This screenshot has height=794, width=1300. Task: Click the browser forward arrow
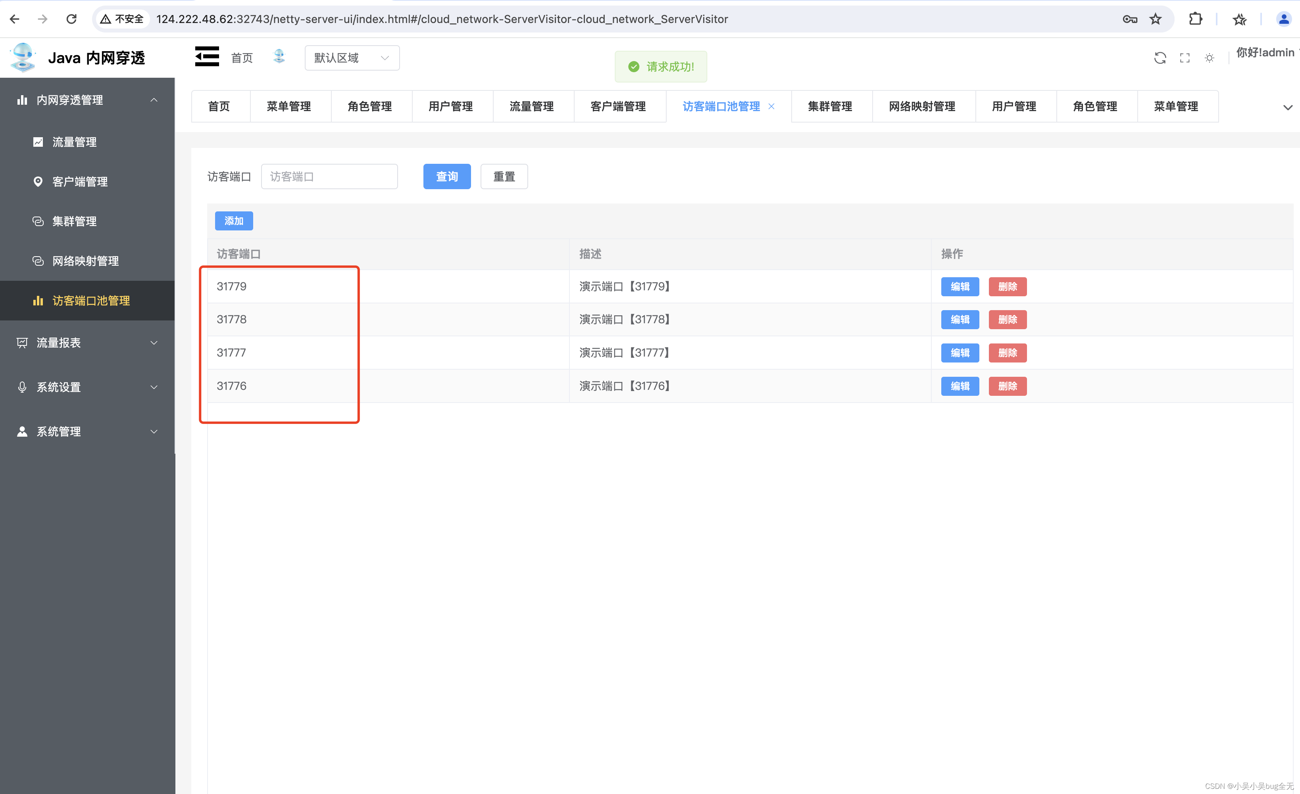[x=43, y=19]
